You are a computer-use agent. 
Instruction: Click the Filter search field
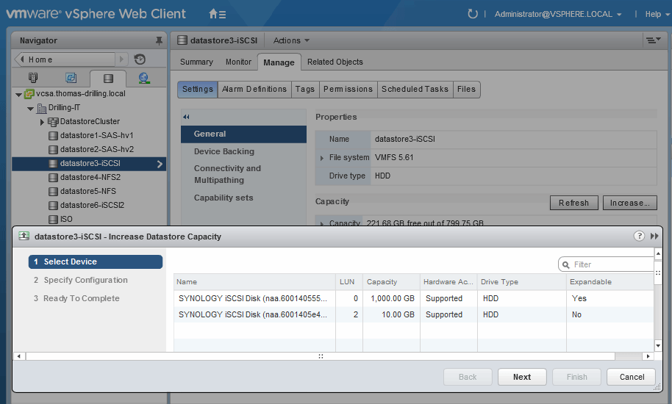pyautogui.click(x=610, y=264)
